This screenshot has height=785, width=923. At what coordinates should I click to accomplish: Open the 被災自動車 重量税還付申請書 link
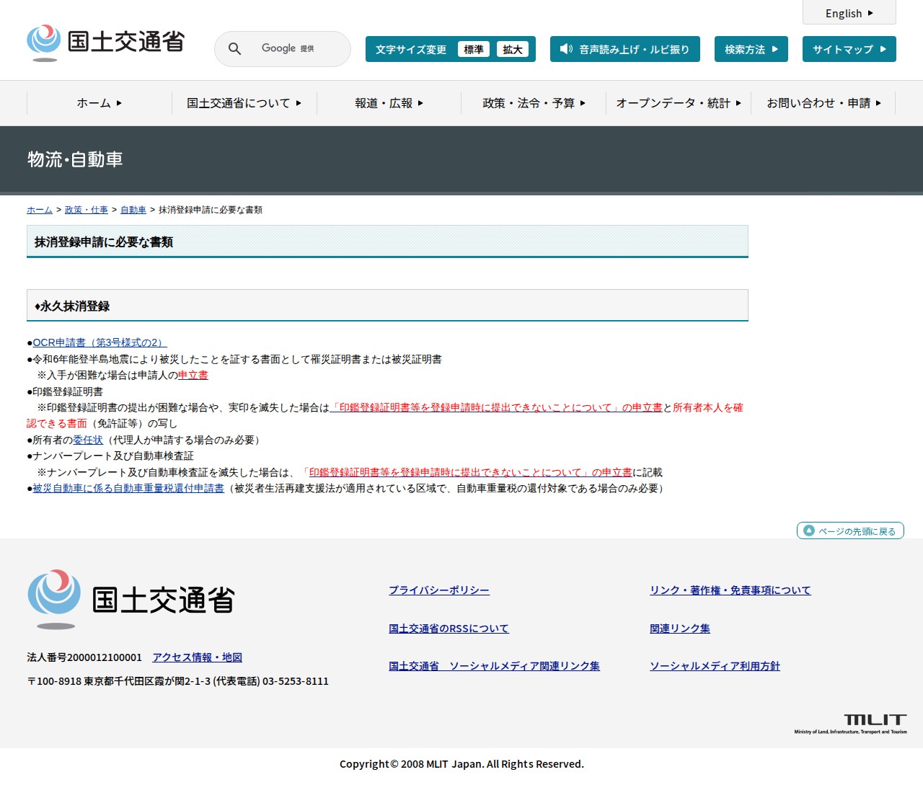(128, 488)
